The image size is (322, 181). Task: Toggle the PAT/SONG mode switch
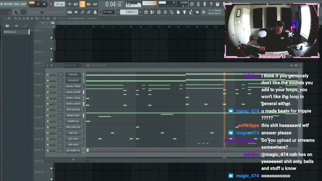click(x=32, y=4)
